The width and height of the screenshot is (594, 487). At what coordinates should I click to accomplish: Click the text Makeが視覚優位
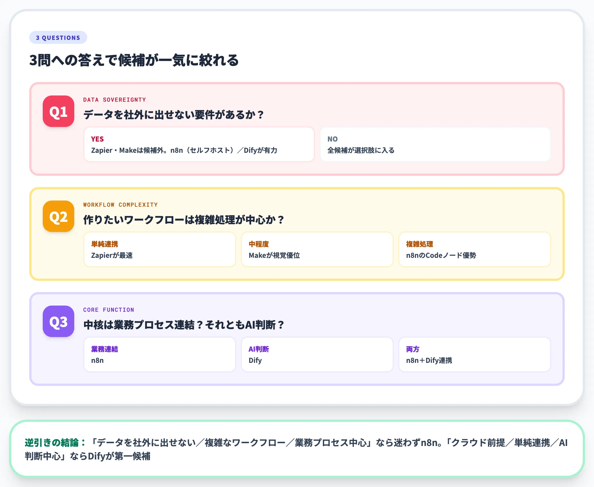tap(274, 255)
